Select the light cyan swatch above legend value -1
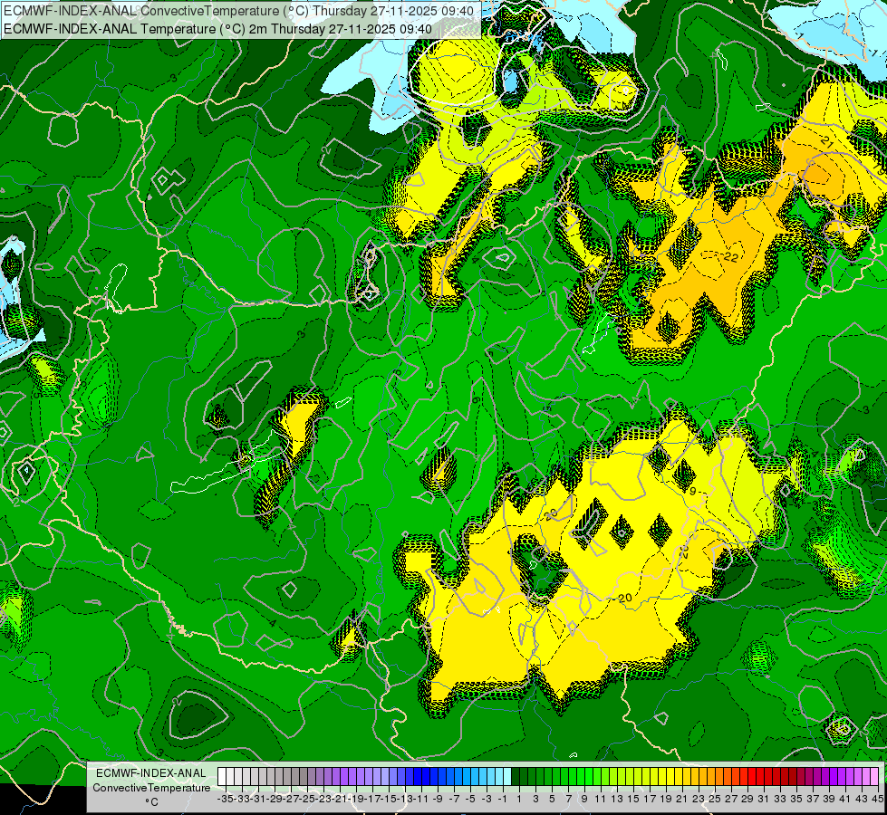 tap(499, 777)
